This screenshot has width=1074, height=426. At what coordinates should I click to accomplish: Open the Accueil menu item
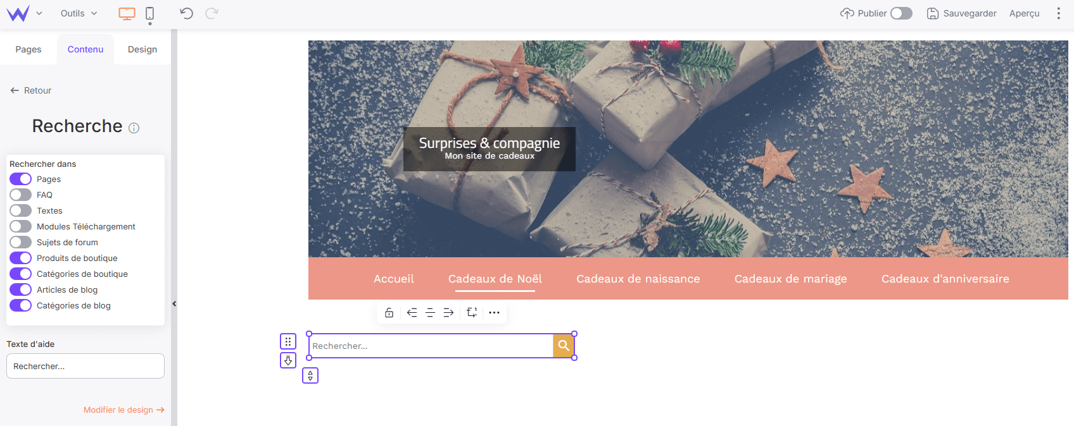click(x=394, y=279)
